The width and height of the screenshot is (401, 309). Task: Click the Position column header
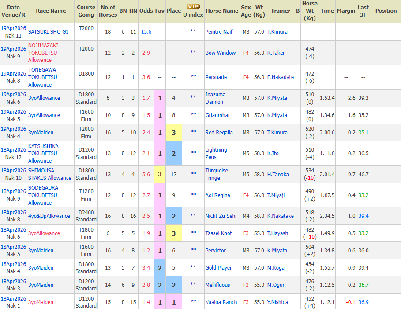click(386, 11)
